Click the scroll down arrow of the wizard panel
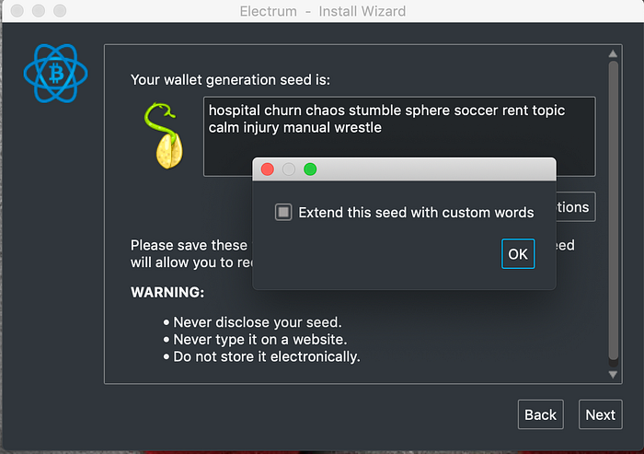 click(x=613, y=375)
